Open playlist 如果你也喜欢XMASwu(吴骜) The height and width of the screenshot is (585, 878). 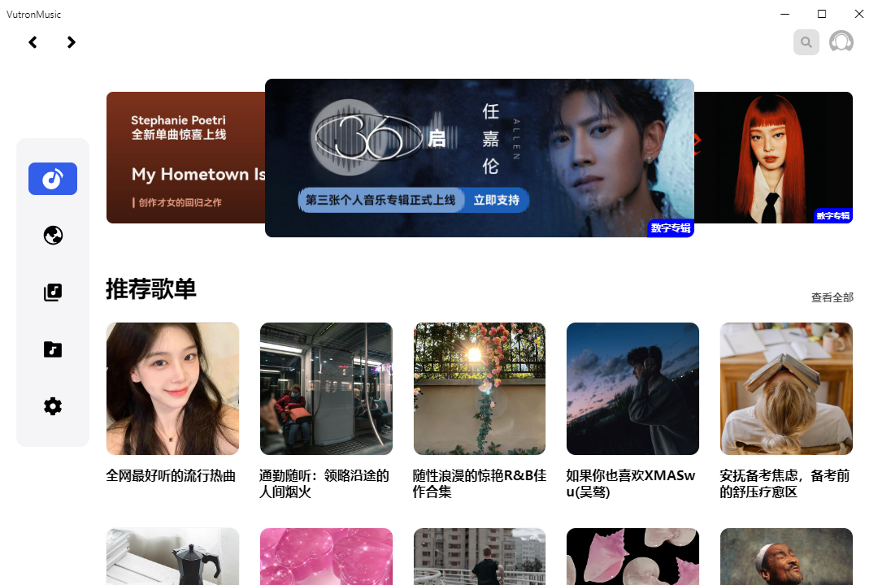point(632,388)
